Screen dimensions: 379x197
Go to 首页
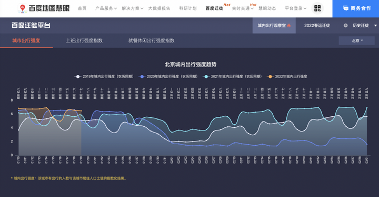pyautogui.click(x=82, y=8)
